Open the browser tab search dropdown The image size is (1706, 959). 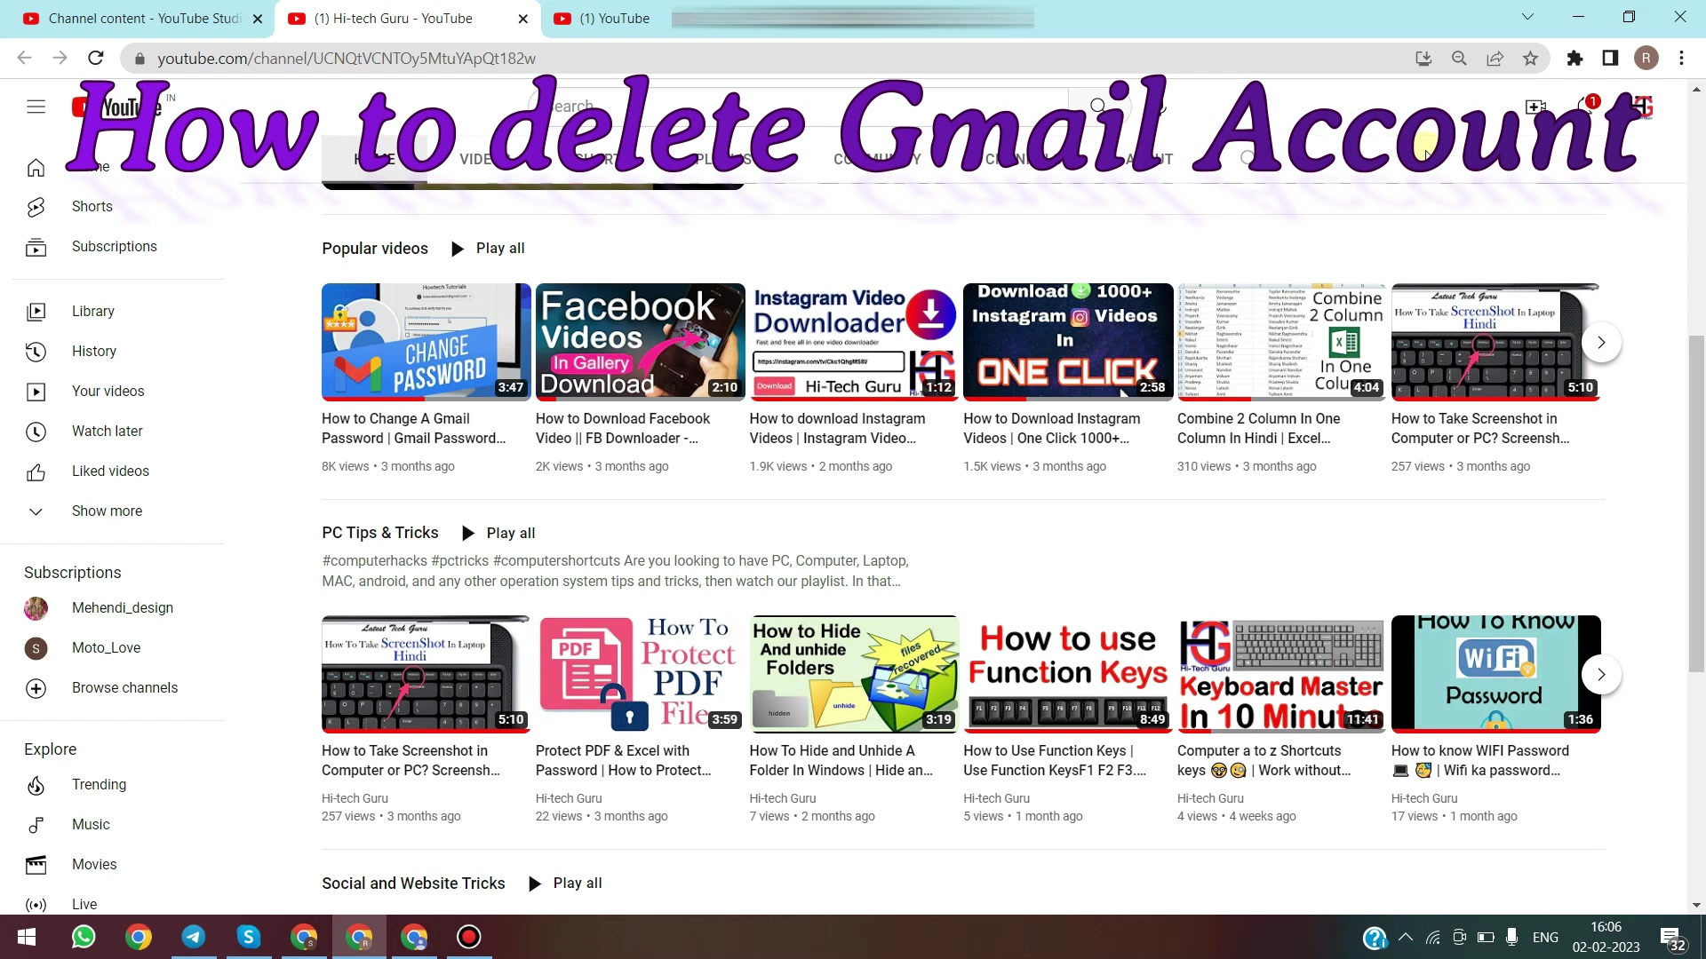(1527, 17)
